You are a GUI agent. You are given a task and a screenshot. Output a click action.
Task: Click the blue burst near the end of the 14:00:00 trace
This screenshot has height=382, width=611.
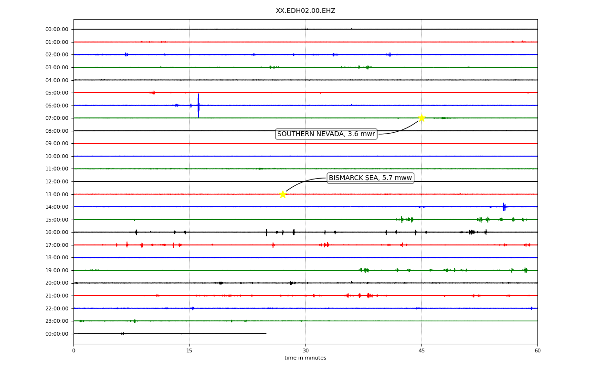tap(504, 207)
